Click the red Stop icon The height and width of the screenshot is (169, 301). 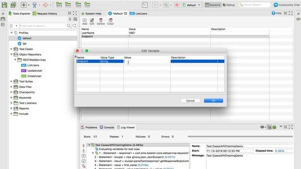tap(177, 5)
